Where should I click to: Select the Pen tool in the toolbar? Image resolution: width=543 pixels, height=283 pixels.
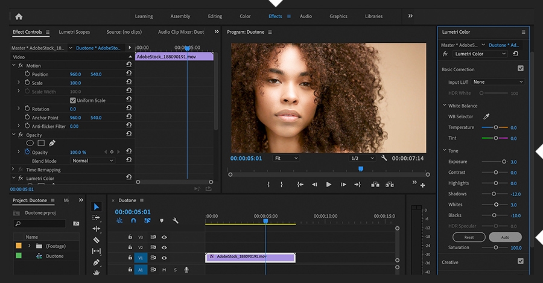pos(97,262)
